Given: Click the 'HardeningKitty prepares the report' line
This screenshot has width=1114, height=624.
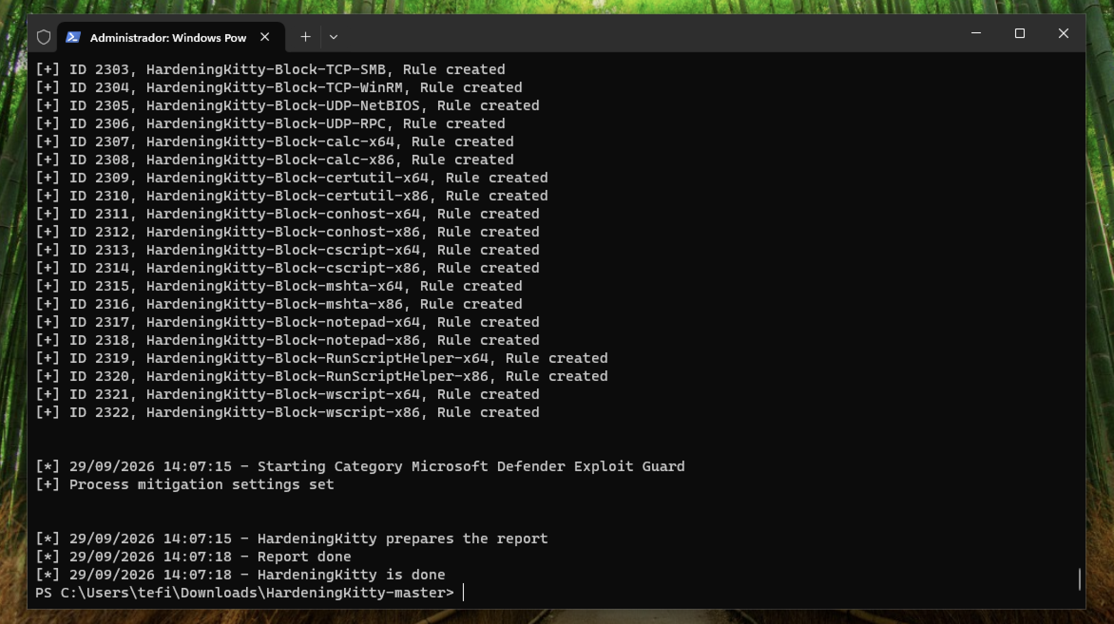Looking at the screenshot, I should (x=292, y=539).
